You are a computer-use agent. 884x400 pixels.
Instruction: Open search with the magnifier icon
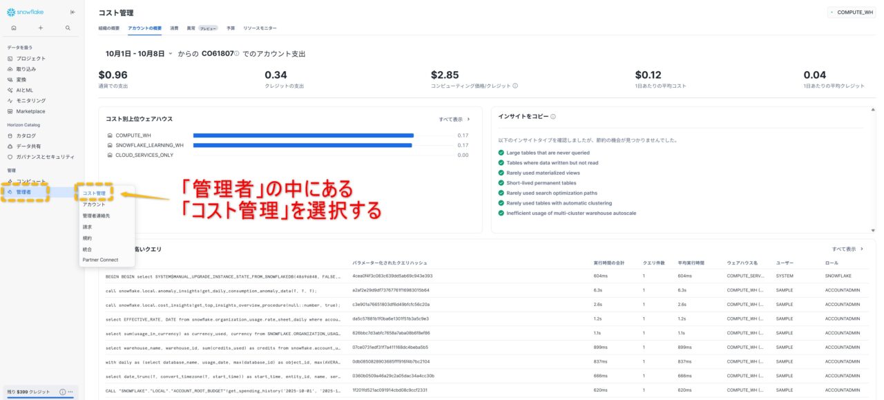point(68,28)
